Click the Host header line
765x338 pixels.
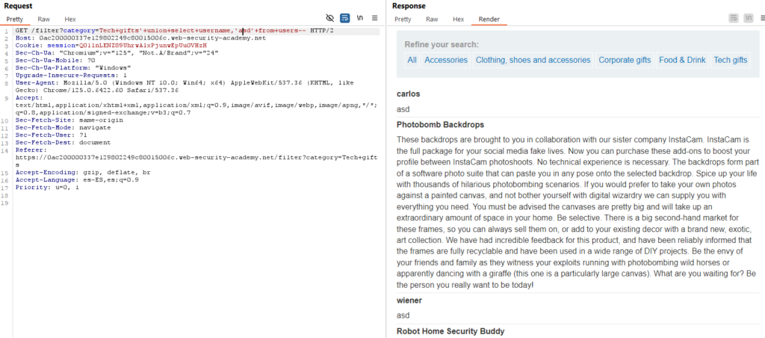(140, 38)
